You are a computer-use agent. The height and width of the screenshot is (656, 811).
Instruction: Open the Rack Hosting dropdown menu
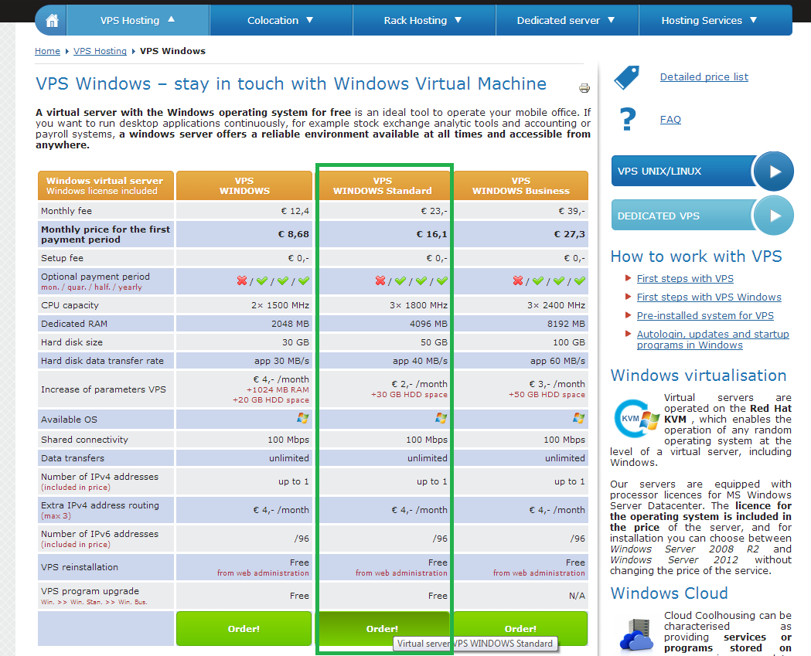coord(424,21)
